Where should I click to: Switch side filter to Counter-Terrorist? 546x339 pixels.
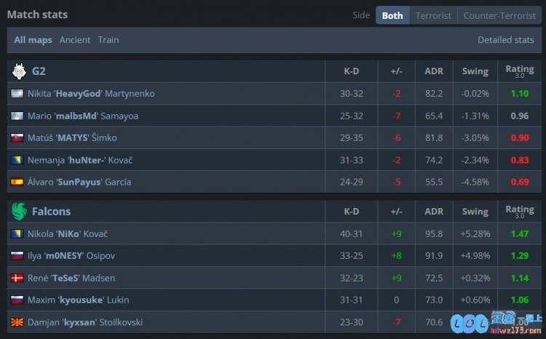pos(499,15)
